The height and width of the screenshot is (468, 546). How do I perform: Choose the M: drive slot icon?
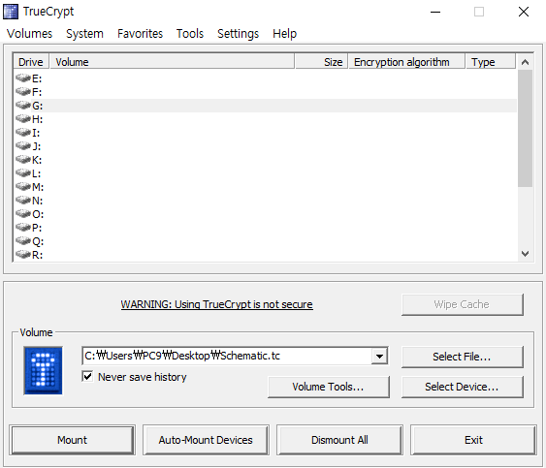click(23, 186)
